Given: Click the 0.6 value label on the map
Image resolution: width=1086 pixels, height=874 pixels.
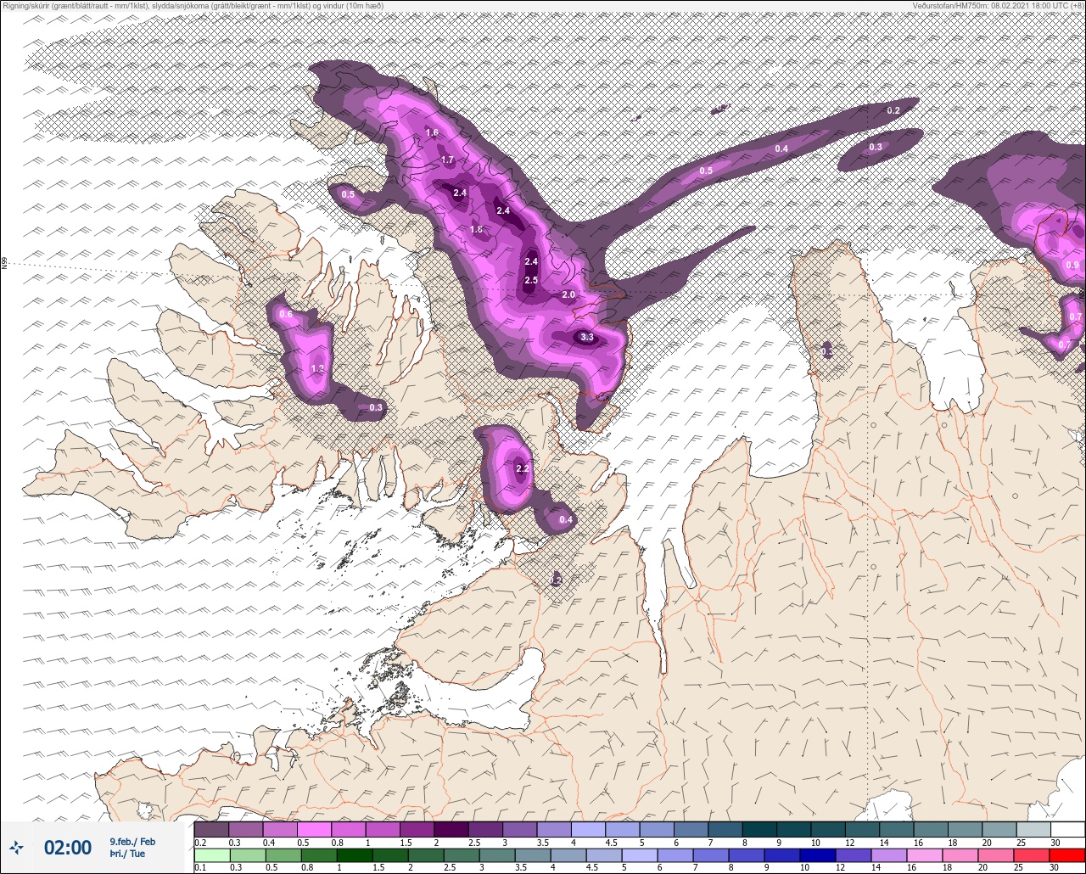Looking at the screenshot, I should pyautogui.click(x=286, y=314).
